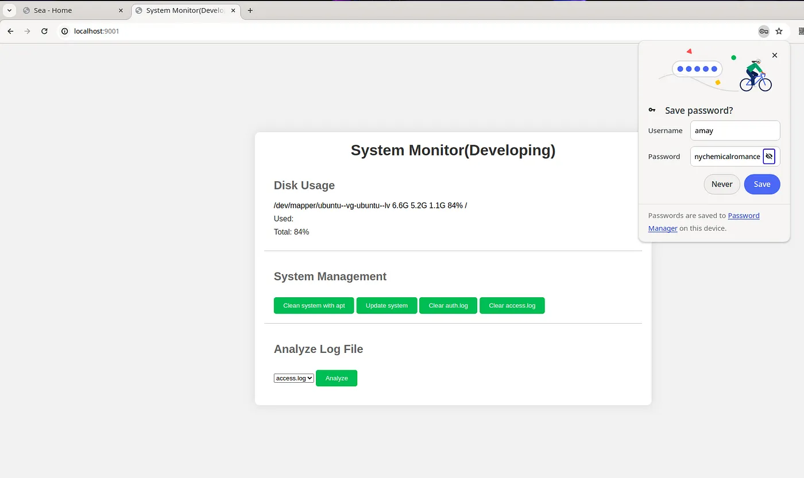This screenshot has width=804, height=478.
Task: Expand the access.log file dropdown
Action: click(x=294, y=378)
